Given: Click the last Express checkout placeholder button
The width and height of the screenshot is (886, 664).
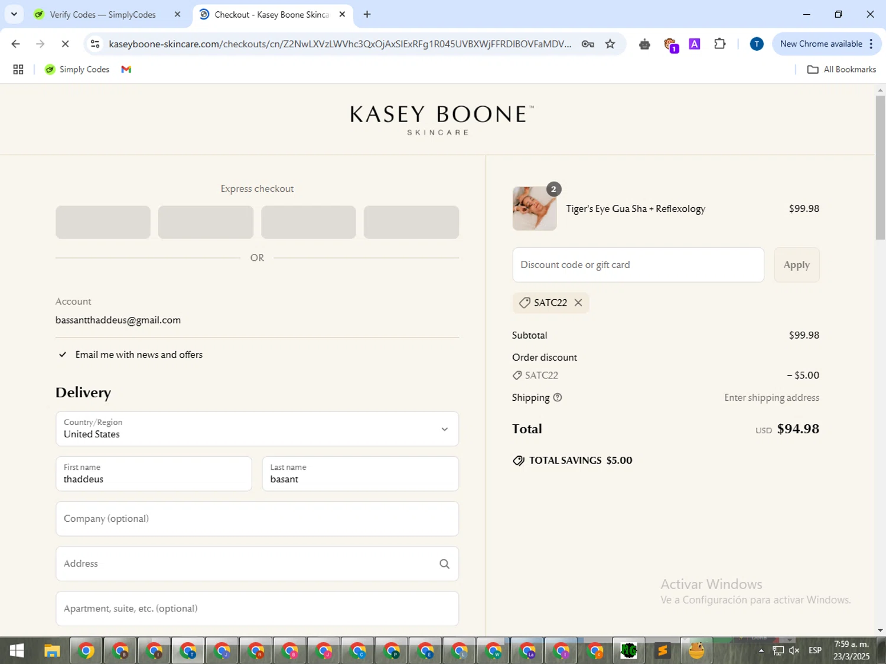Looking at the screenshot, I should tap(411, 223).
